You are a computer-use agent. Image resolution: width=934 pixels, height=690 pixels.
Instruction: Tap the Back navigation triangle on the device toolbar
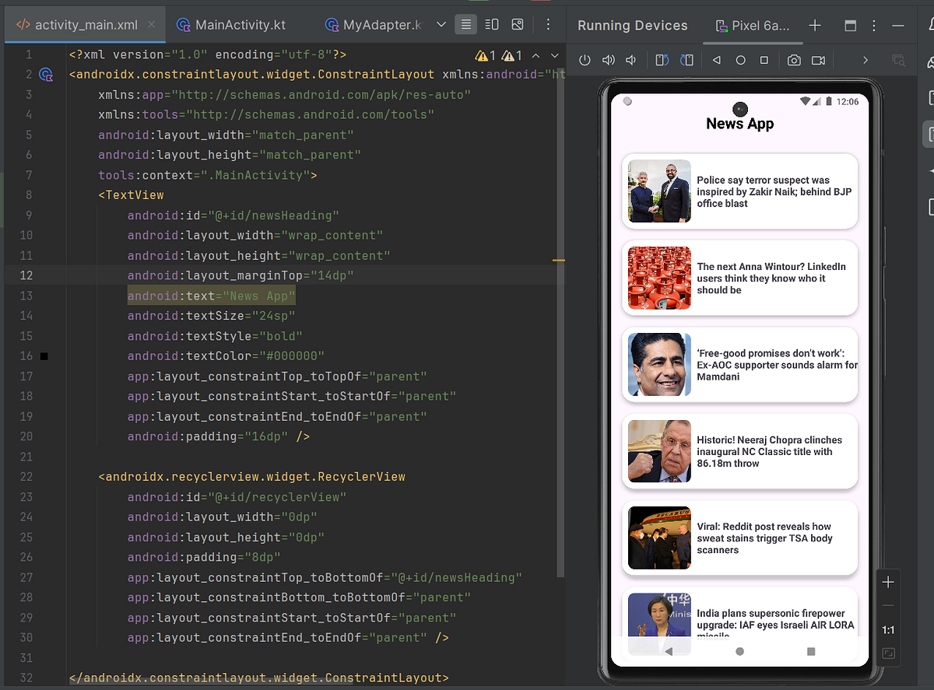[x=717, y=59]
